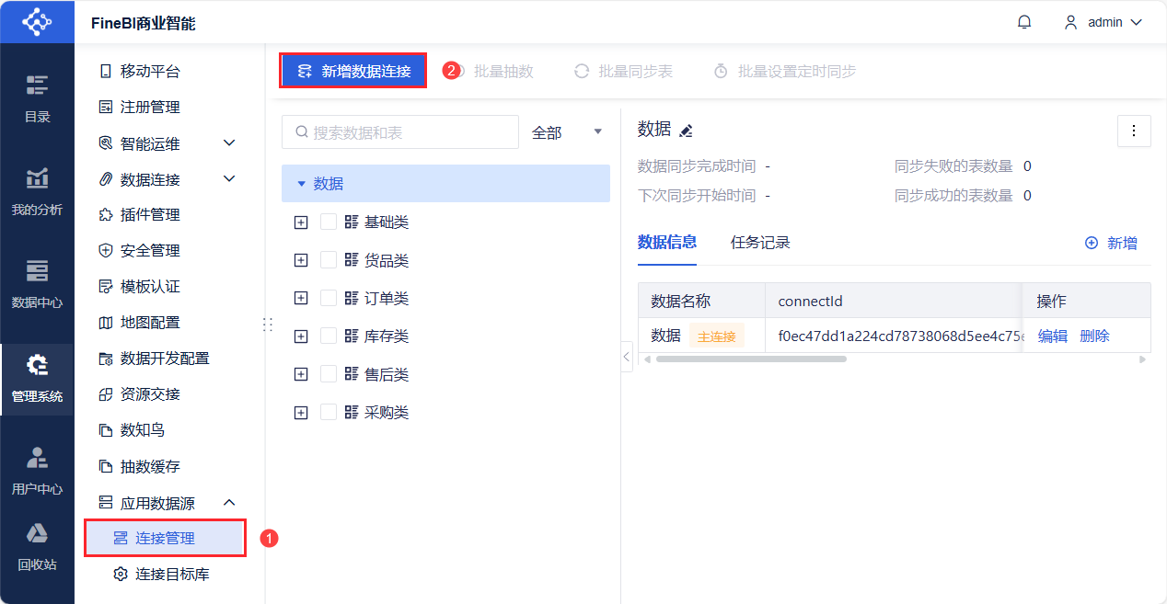Image resolution: width=1167 pixels, height=604 pixels.
Task: Open 目录 in the left navigation
Action: (37, 97)
